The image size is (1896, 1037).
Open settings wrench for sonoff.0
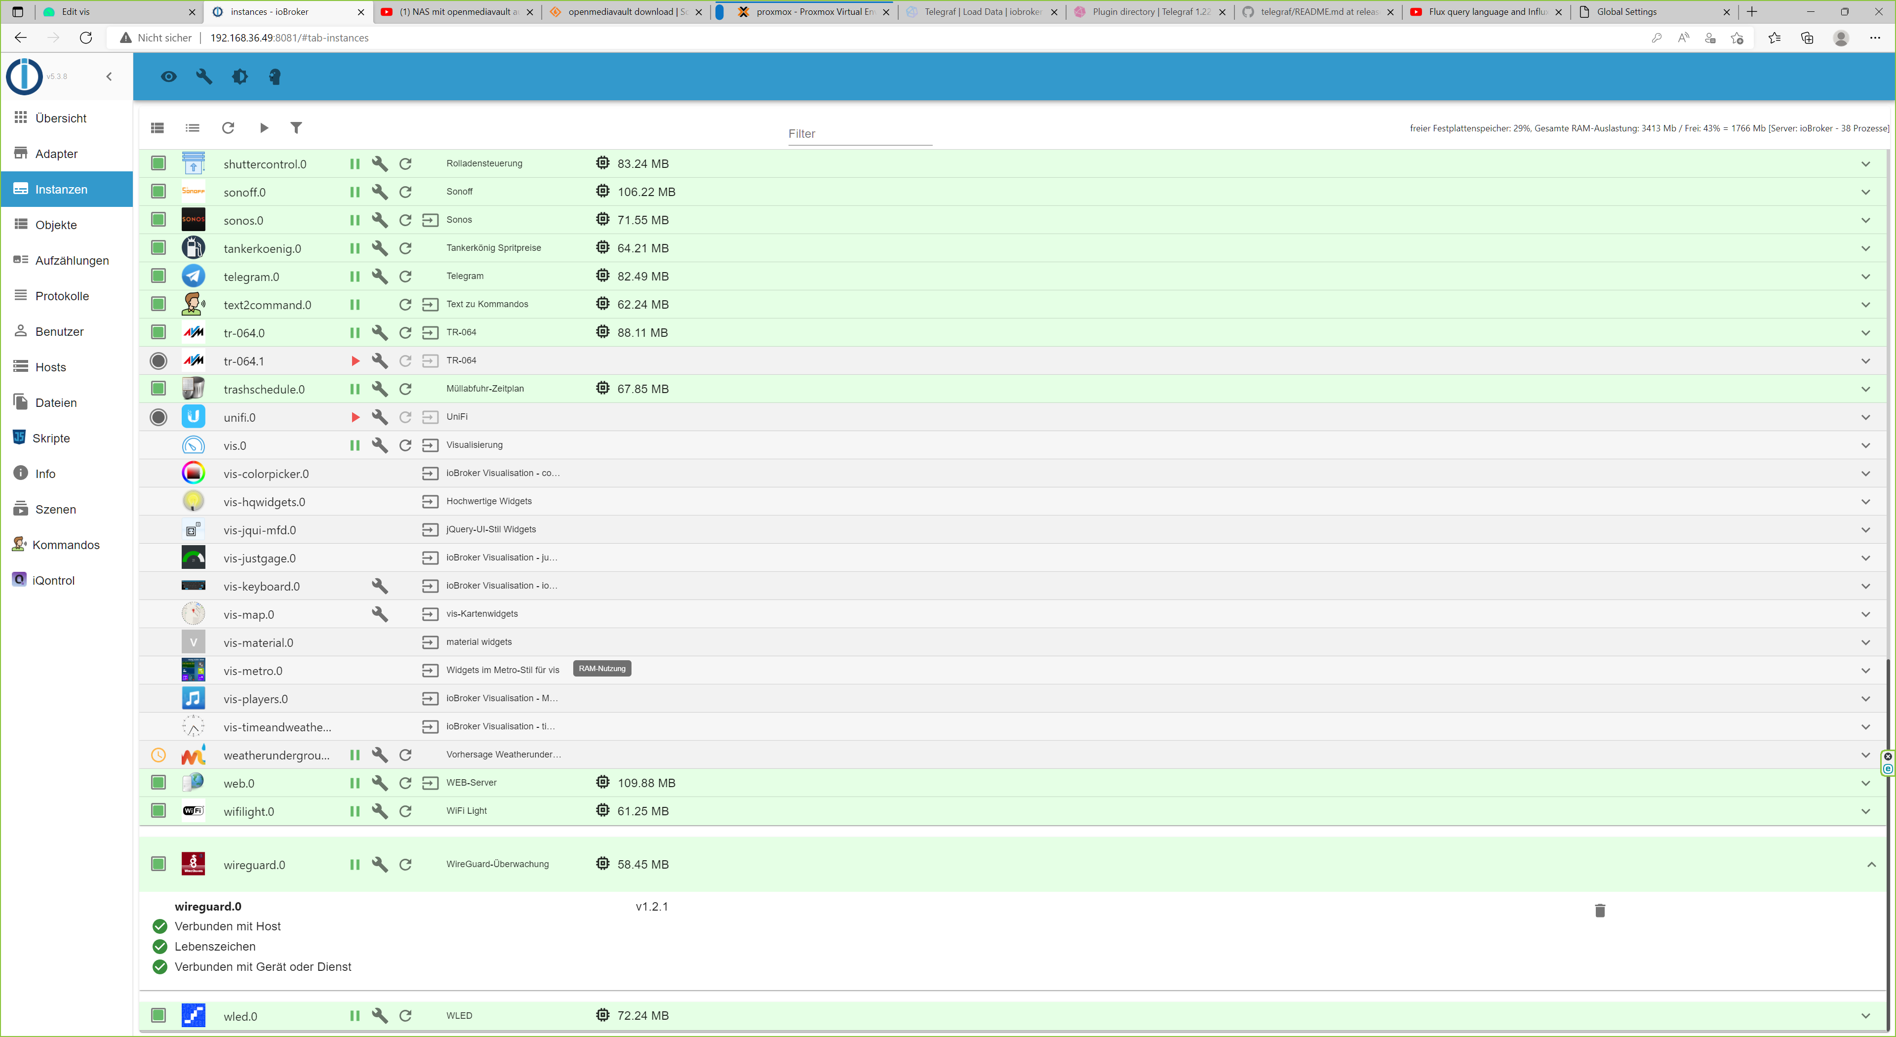pyautogui.click(x=379, y=192)
